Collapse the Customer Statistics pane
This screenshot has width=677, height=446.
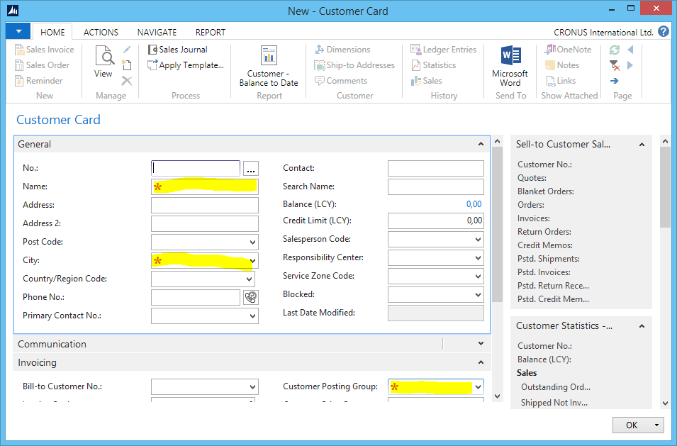point(642,326)
